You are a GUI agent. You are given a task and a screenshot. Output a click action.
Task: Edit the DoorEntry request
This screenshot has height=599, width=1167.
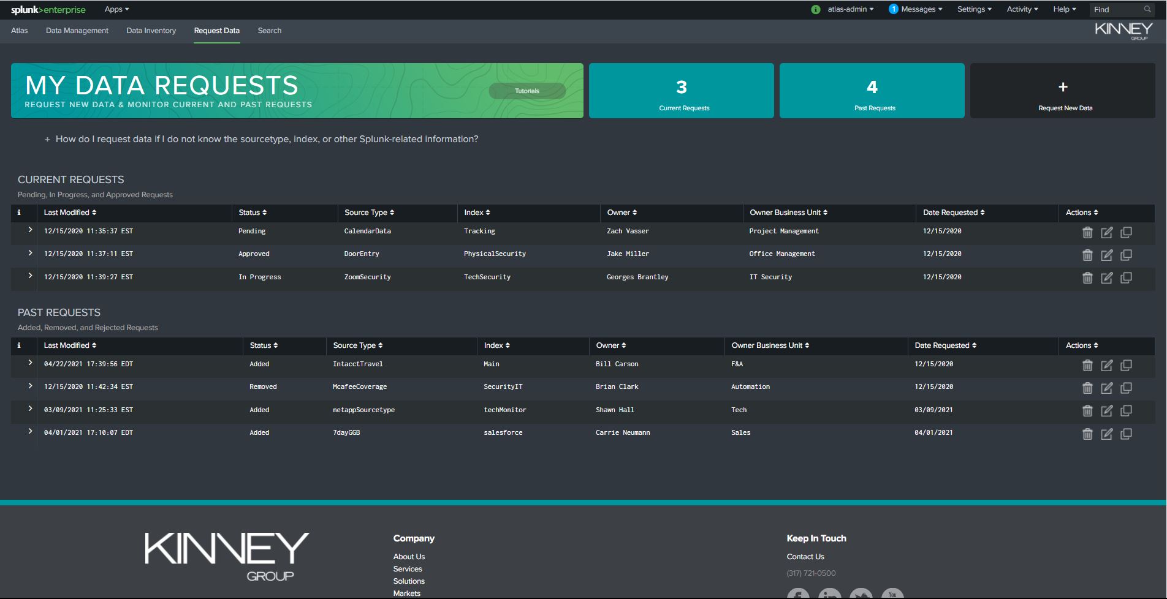[x=1107, y=255]
